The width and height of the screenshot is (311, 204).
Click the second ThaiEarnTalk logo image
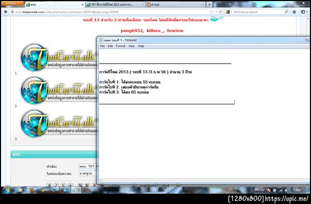(59, 90)
